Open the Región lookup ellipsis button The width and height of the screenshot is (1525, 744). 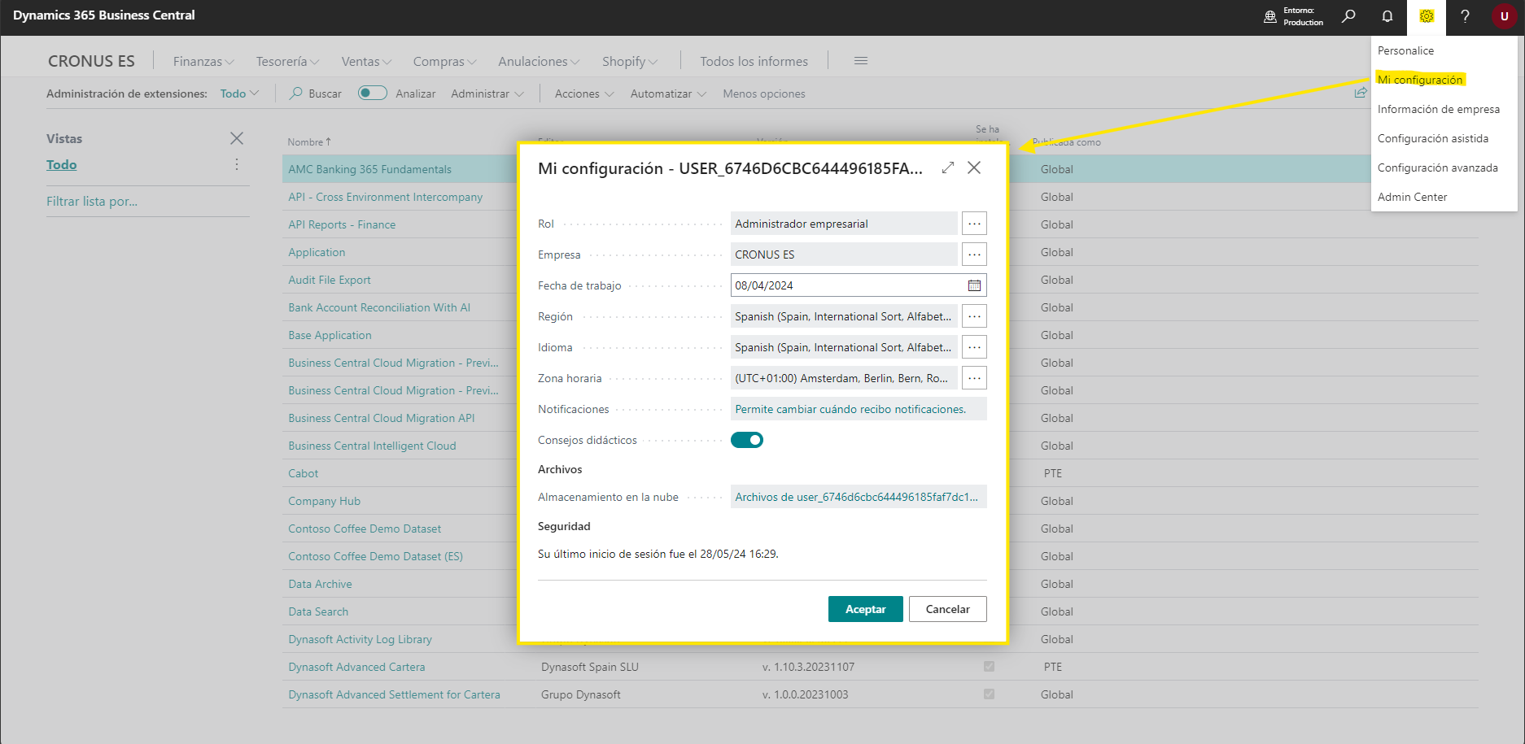(974, 316)
